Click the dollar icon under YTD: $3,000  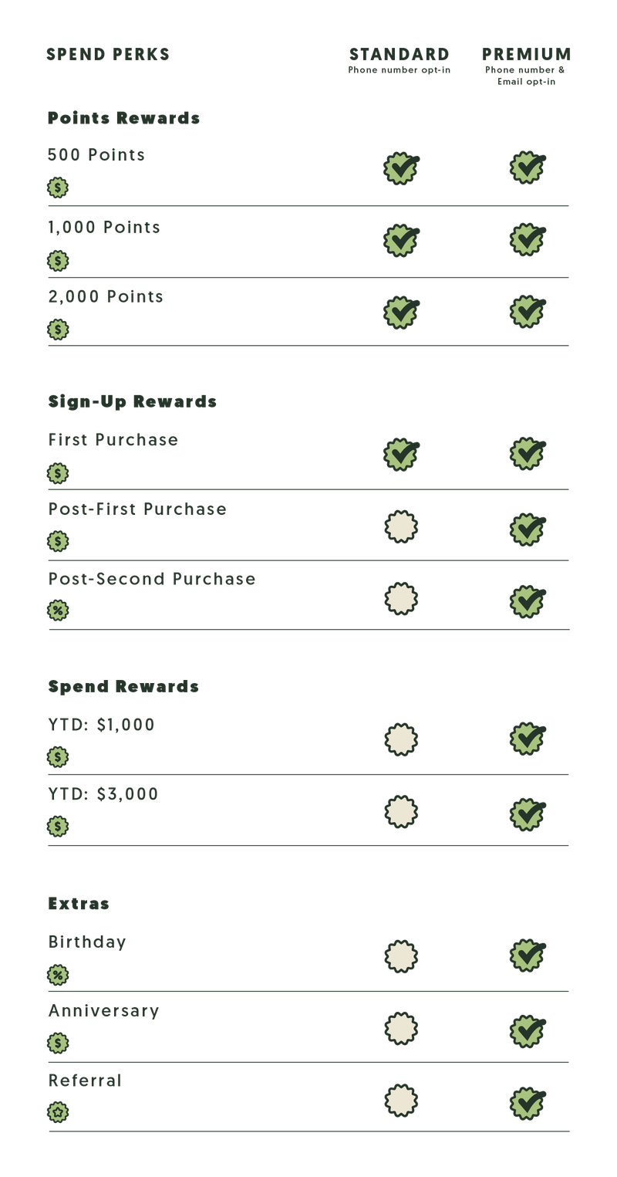tap(58, 826)
